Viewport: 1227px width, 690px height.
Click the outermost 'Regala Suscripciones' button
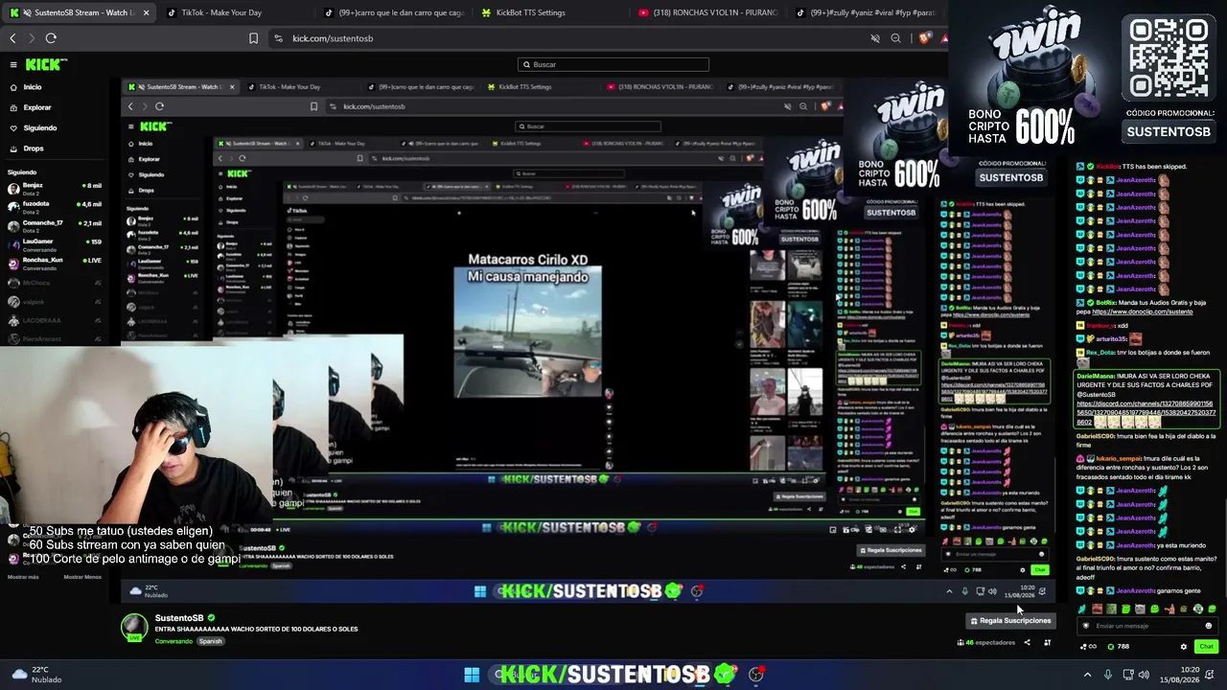(1010, 621)
